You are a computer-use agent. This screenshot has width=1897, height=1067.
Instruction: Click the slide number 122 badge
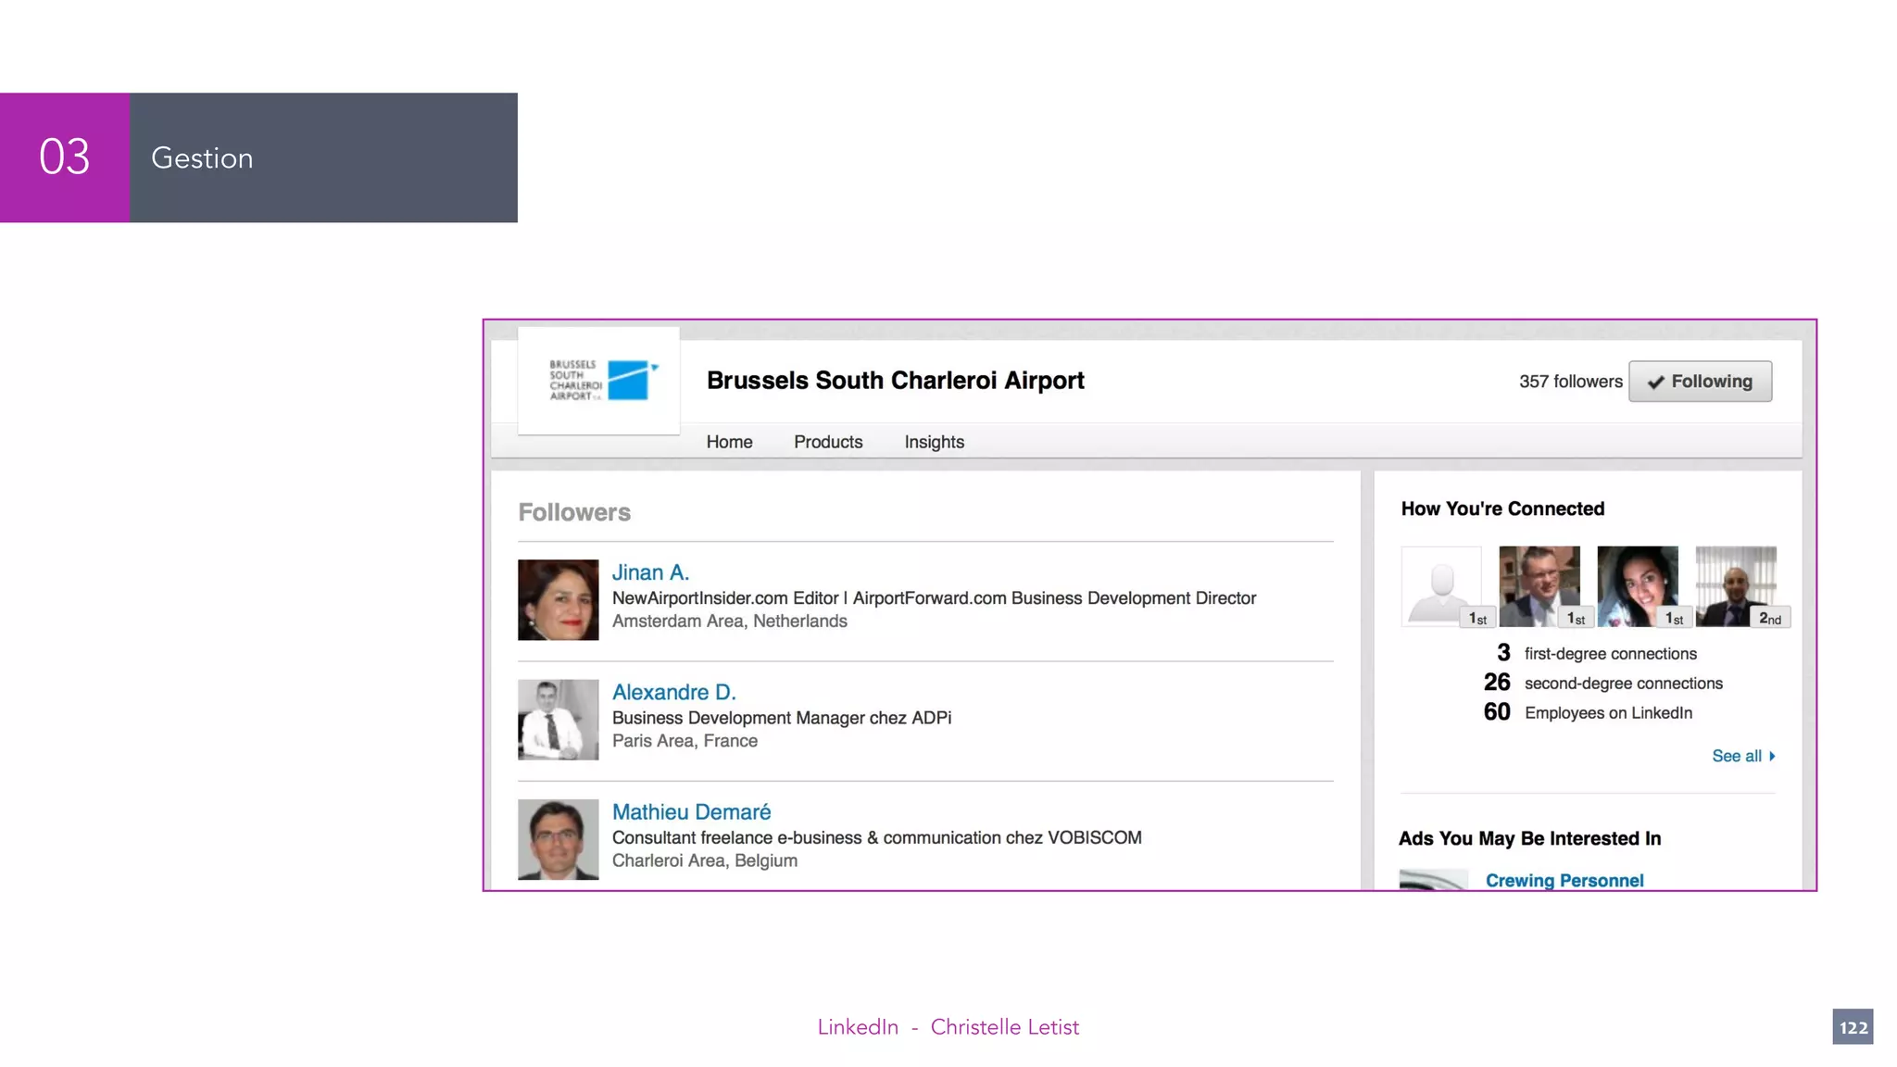point(1853,1027)
